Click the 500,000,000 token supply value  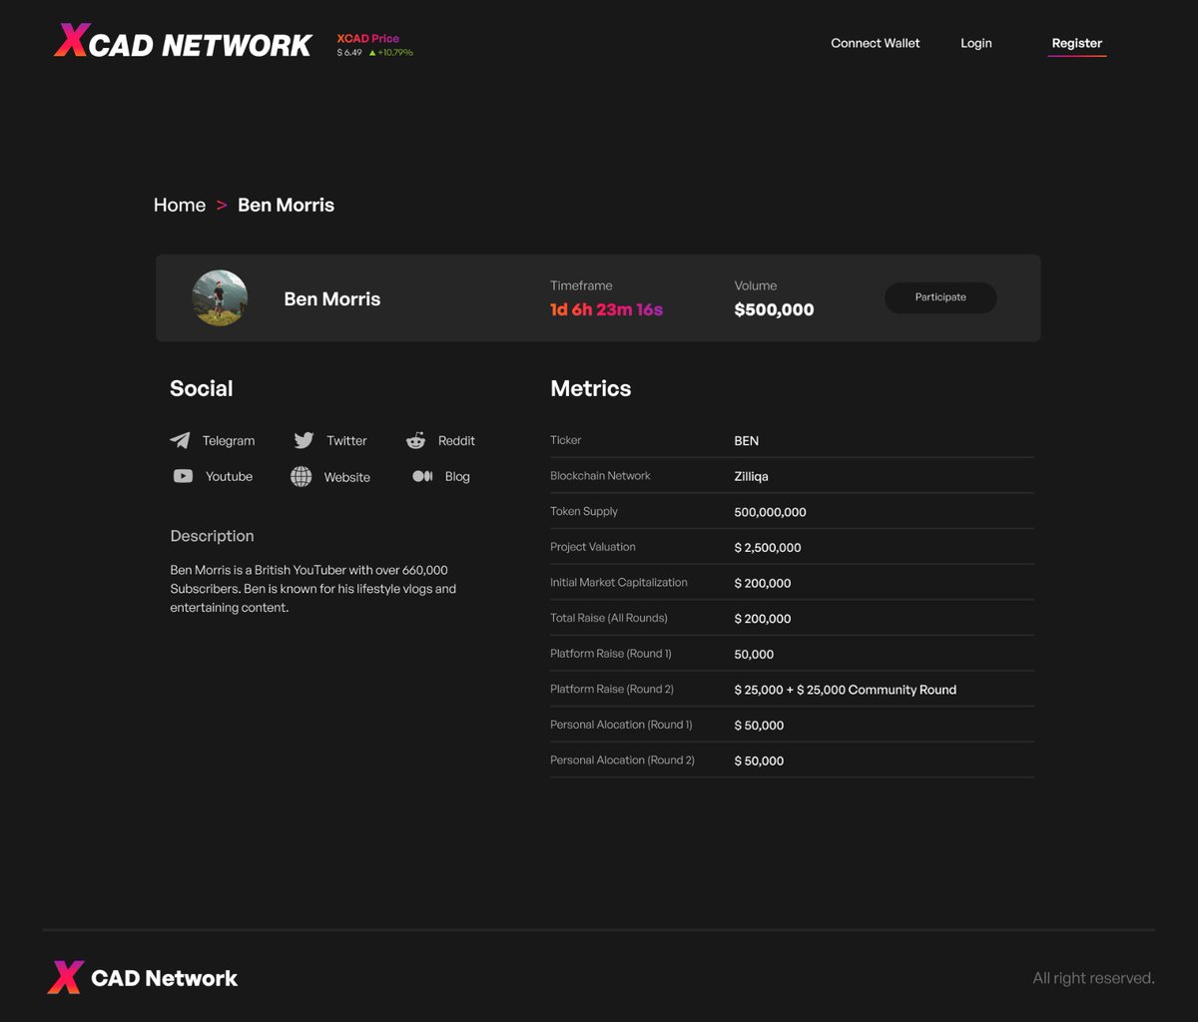771,512
